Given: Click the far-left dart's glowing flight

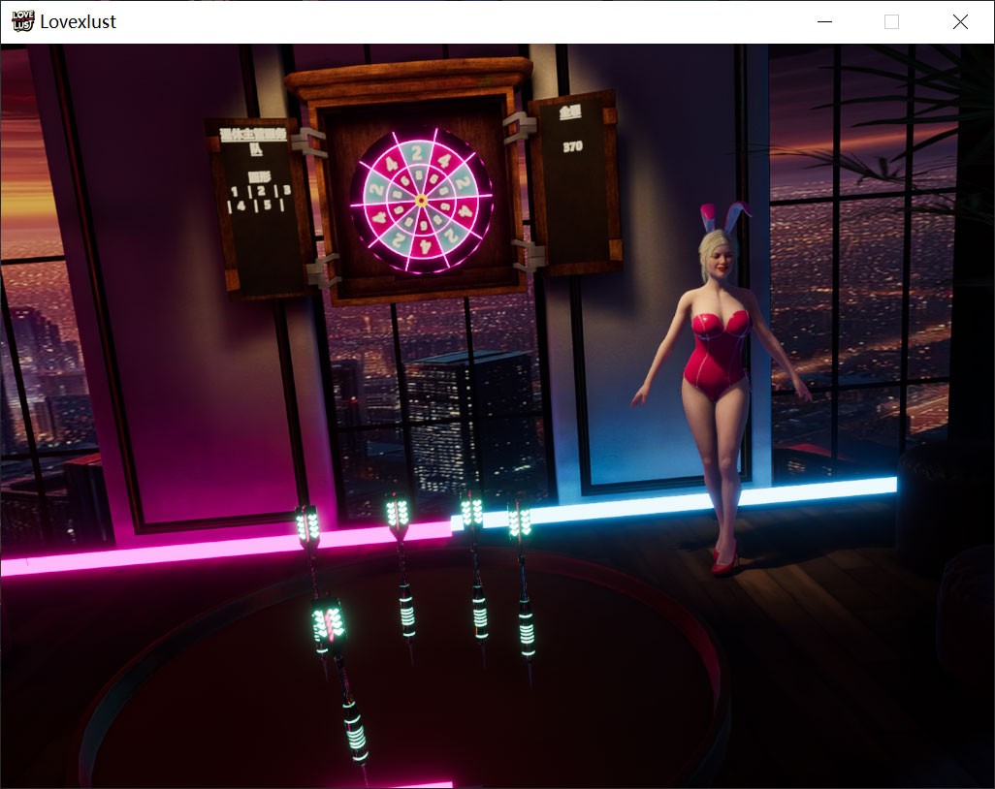Looking at the screenshot, I should click(307, 525).
